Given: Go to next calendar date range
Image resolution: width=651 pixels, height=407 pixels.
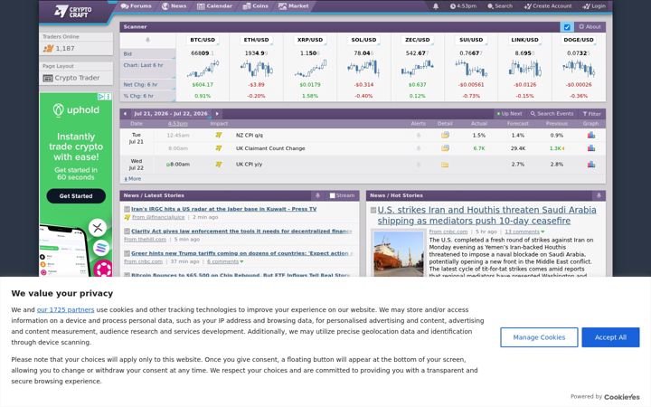Looking at the screenshot, I should coord(217,114).
